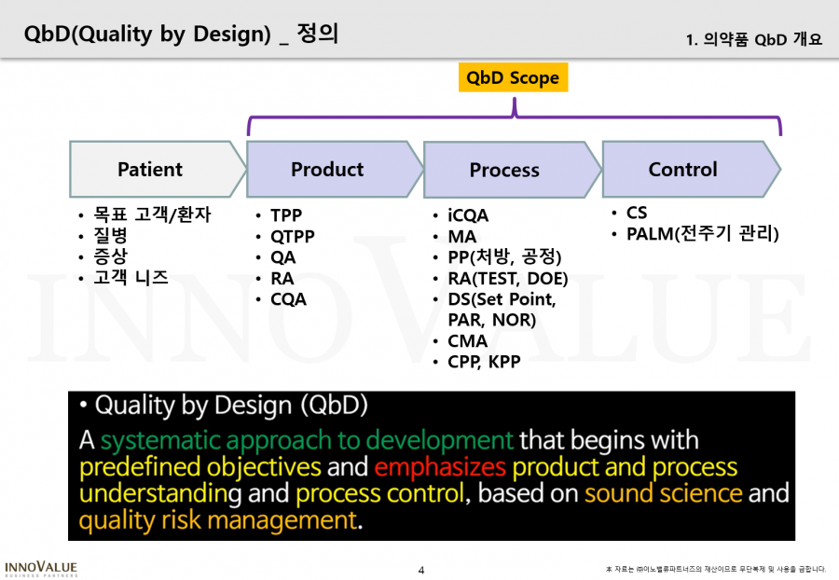Click the "PP(처방, 공정)" bullet

tap(504, 256)
